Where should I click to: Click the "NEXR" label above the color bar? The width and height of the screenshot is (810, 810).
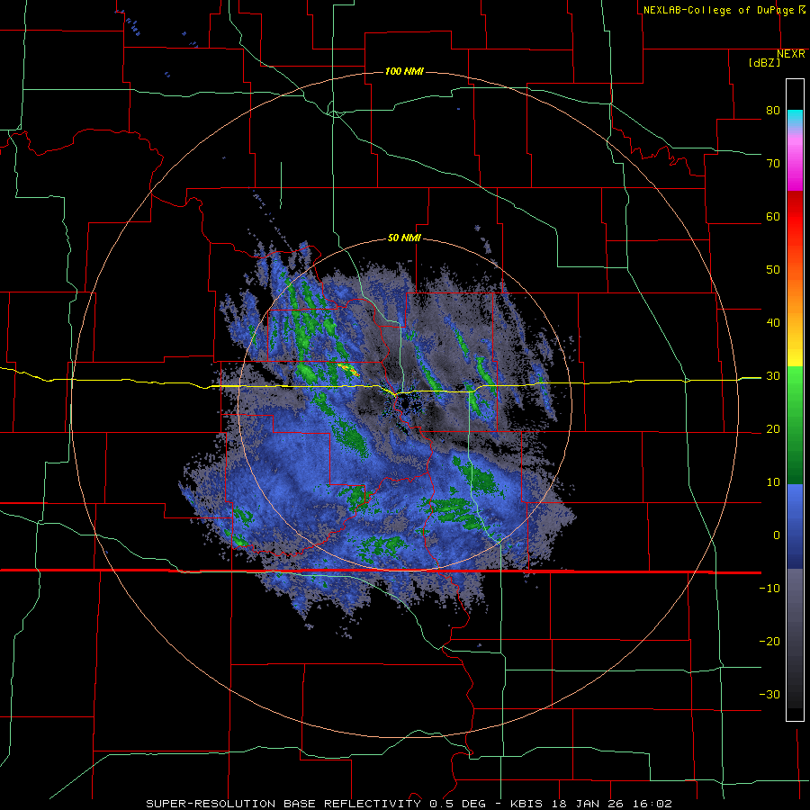[791, 54]
